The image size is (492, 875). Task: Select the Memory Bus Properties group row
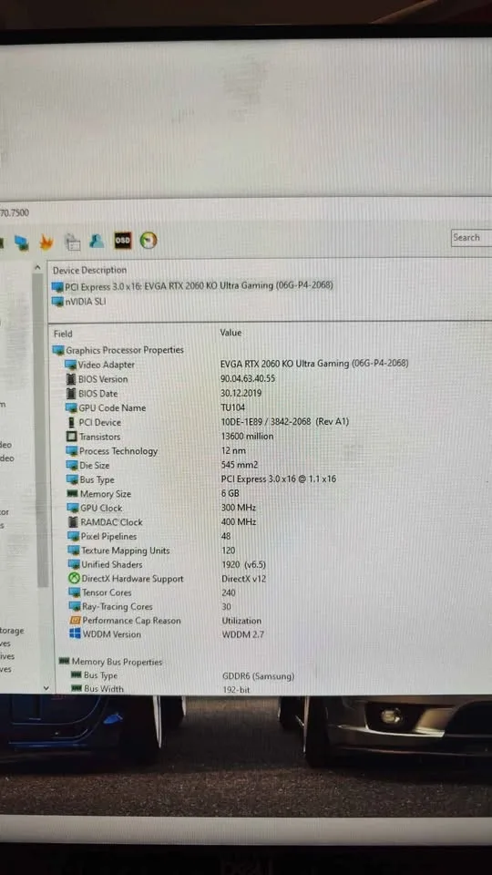pyautogui.click(x=110, y=662)
